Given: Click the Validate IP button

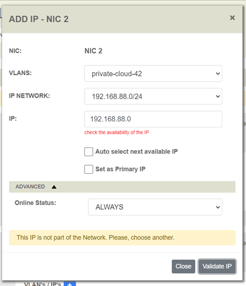Looking at the screenshot, I should tap(217, 266).
